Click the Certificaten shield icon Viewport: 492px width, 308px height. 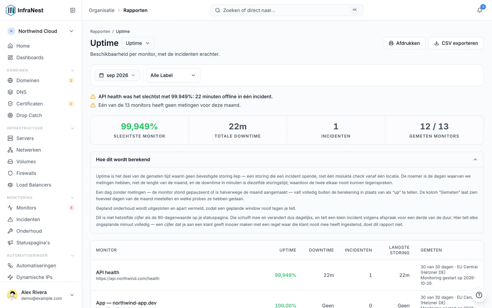coord(10,104)
